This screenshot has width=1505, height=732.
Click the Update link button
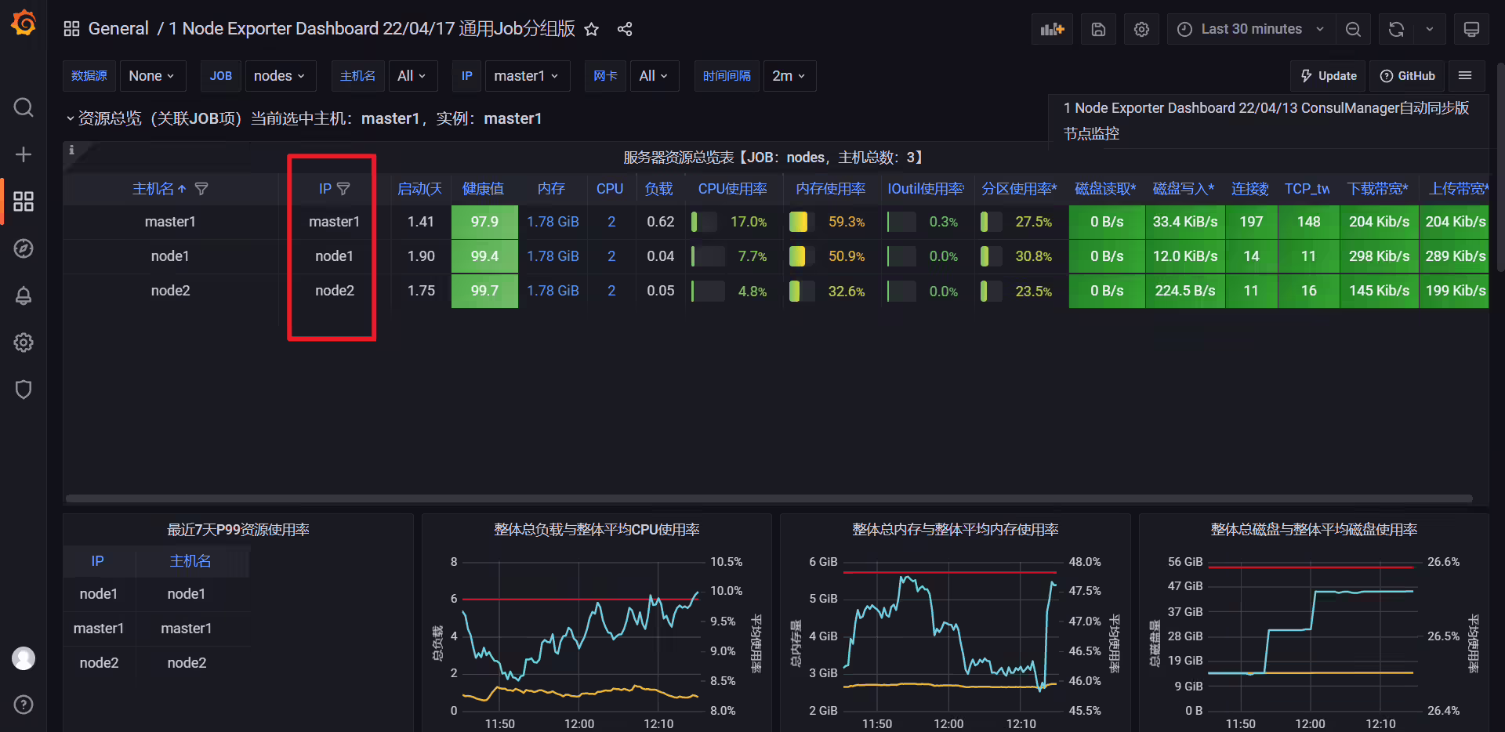1328,76
